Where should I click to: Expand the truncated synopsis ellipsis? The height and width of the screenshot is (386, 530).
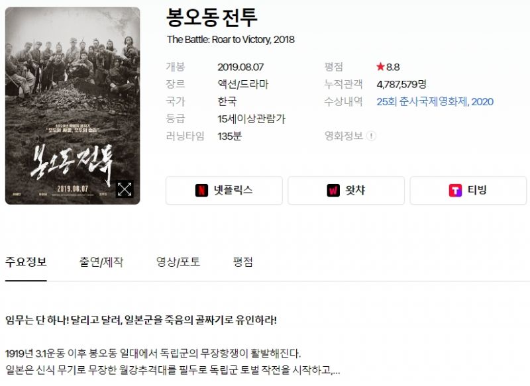pyautogui.click(x=336, y=371)
